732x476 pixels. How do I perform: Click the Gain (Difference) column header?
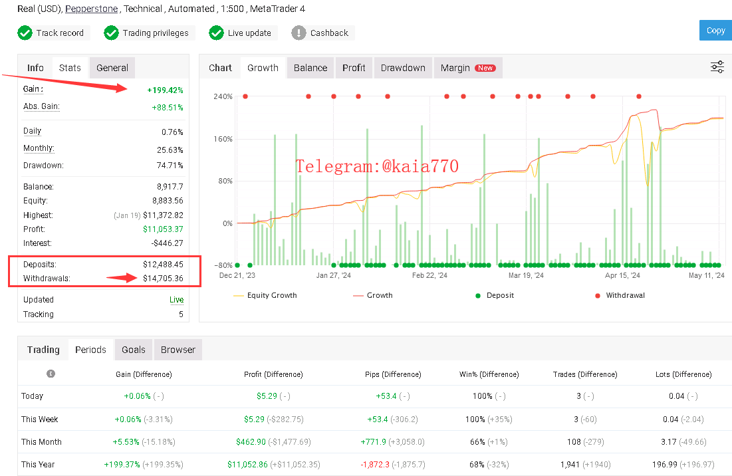click(144, 374)
